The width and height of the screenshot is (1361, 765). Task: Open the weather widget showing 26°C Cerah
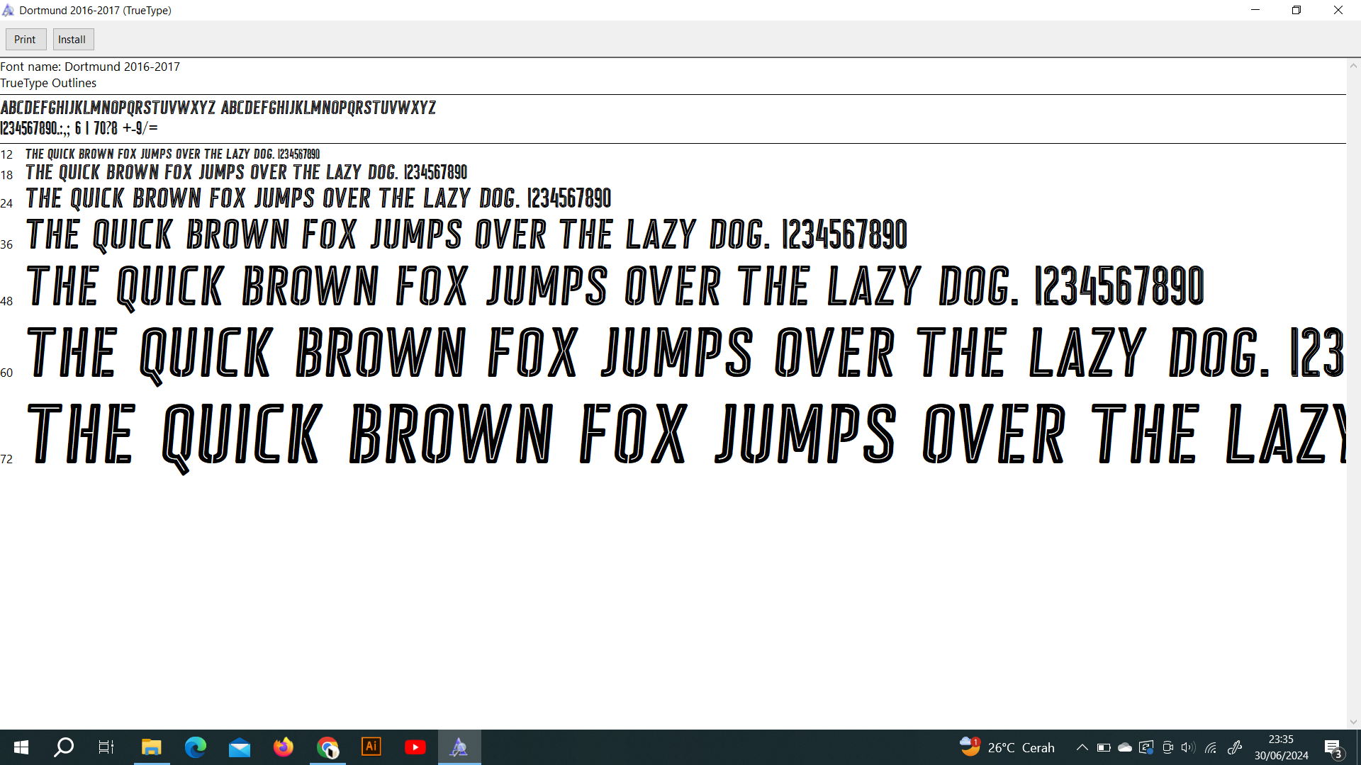(1007, 747)
